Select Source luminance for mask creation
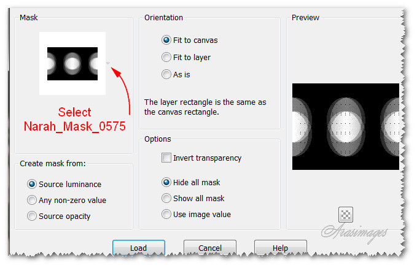417x268 pixels. coord(32,184)
